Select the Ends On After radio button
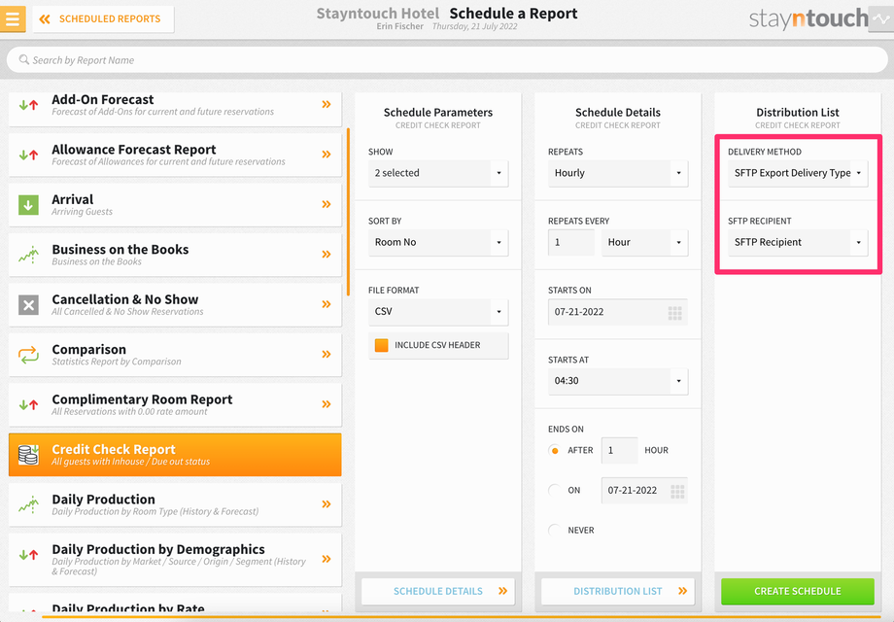The height and width of the screenshot is (622, 894). pyautogui.click(x=554, y=450)
